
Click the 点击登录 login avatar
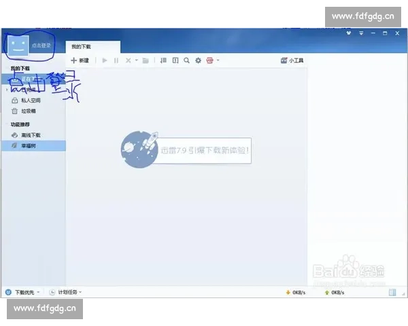tap(20, 45)
